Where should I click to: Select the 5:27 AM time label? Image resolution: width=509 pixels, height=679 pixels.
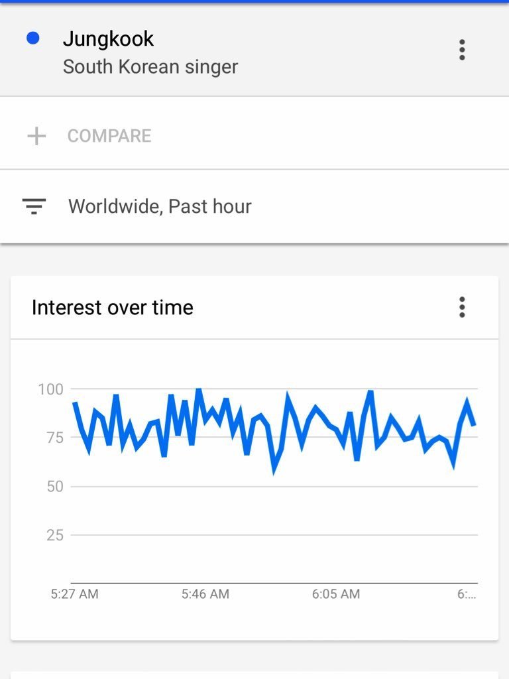[74, 594]
